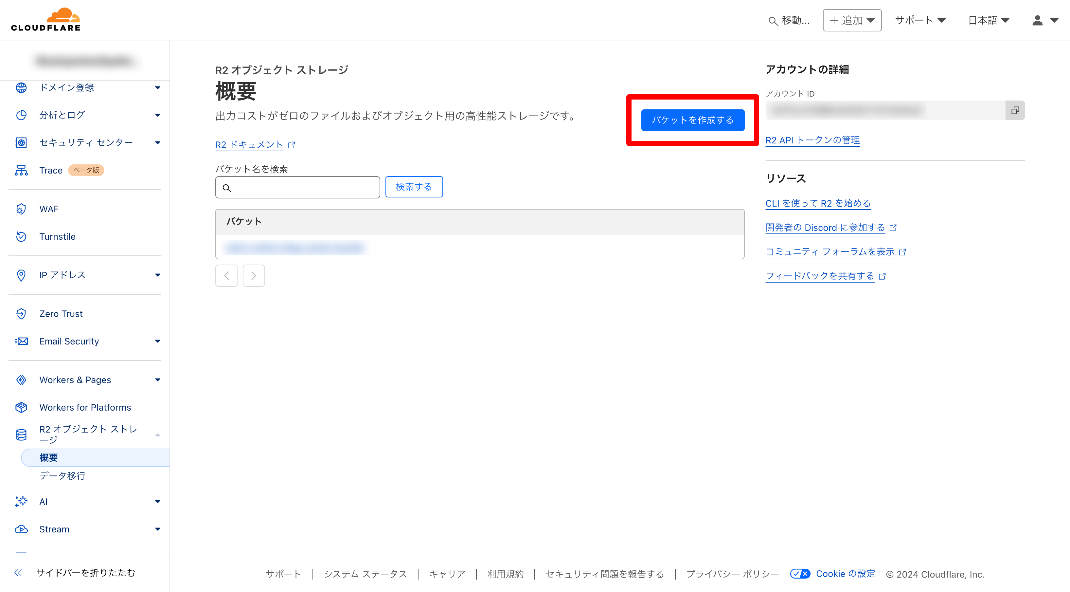Toggle the Cookie の設定 privacy switch icon
The width and height of the screenshot is (1070, 592).
point(800,574)
